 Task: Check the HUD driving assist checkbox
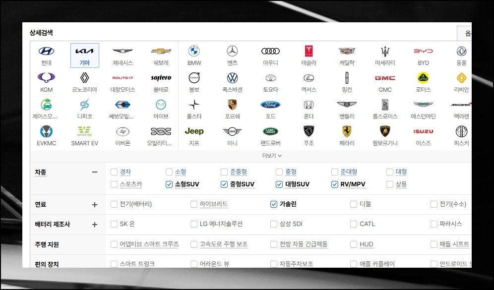[x=354, y=244]
